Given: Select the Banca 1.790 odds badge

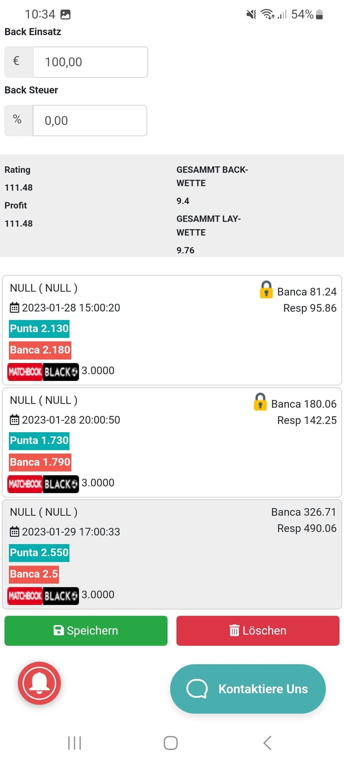Looking at the screenshot, I should 40,462.
